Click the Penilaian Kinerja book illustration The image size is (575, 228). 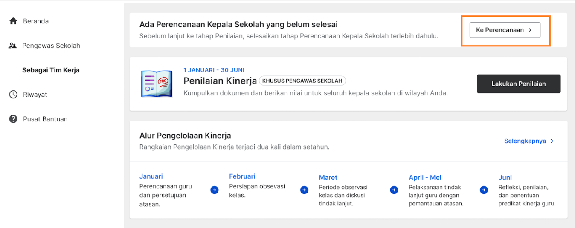click(157, 84)
